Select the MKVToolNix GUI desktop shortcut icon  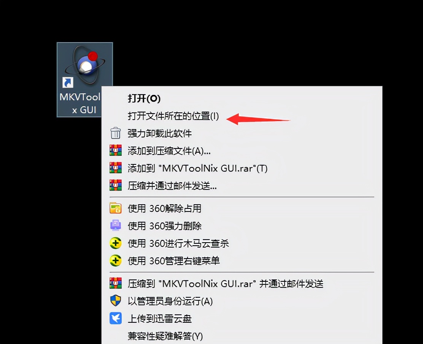tap(85, 80)
